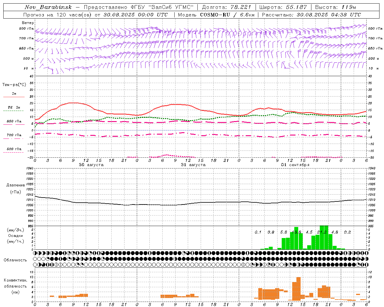The image size is (384, 307).
Task: Click the dotted pink line sample under 500 гПа legend
Action: (13, 153)
